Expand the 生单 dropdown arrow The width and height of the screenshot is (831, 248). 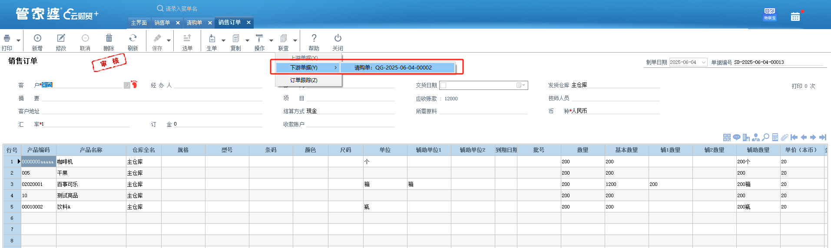223,40
